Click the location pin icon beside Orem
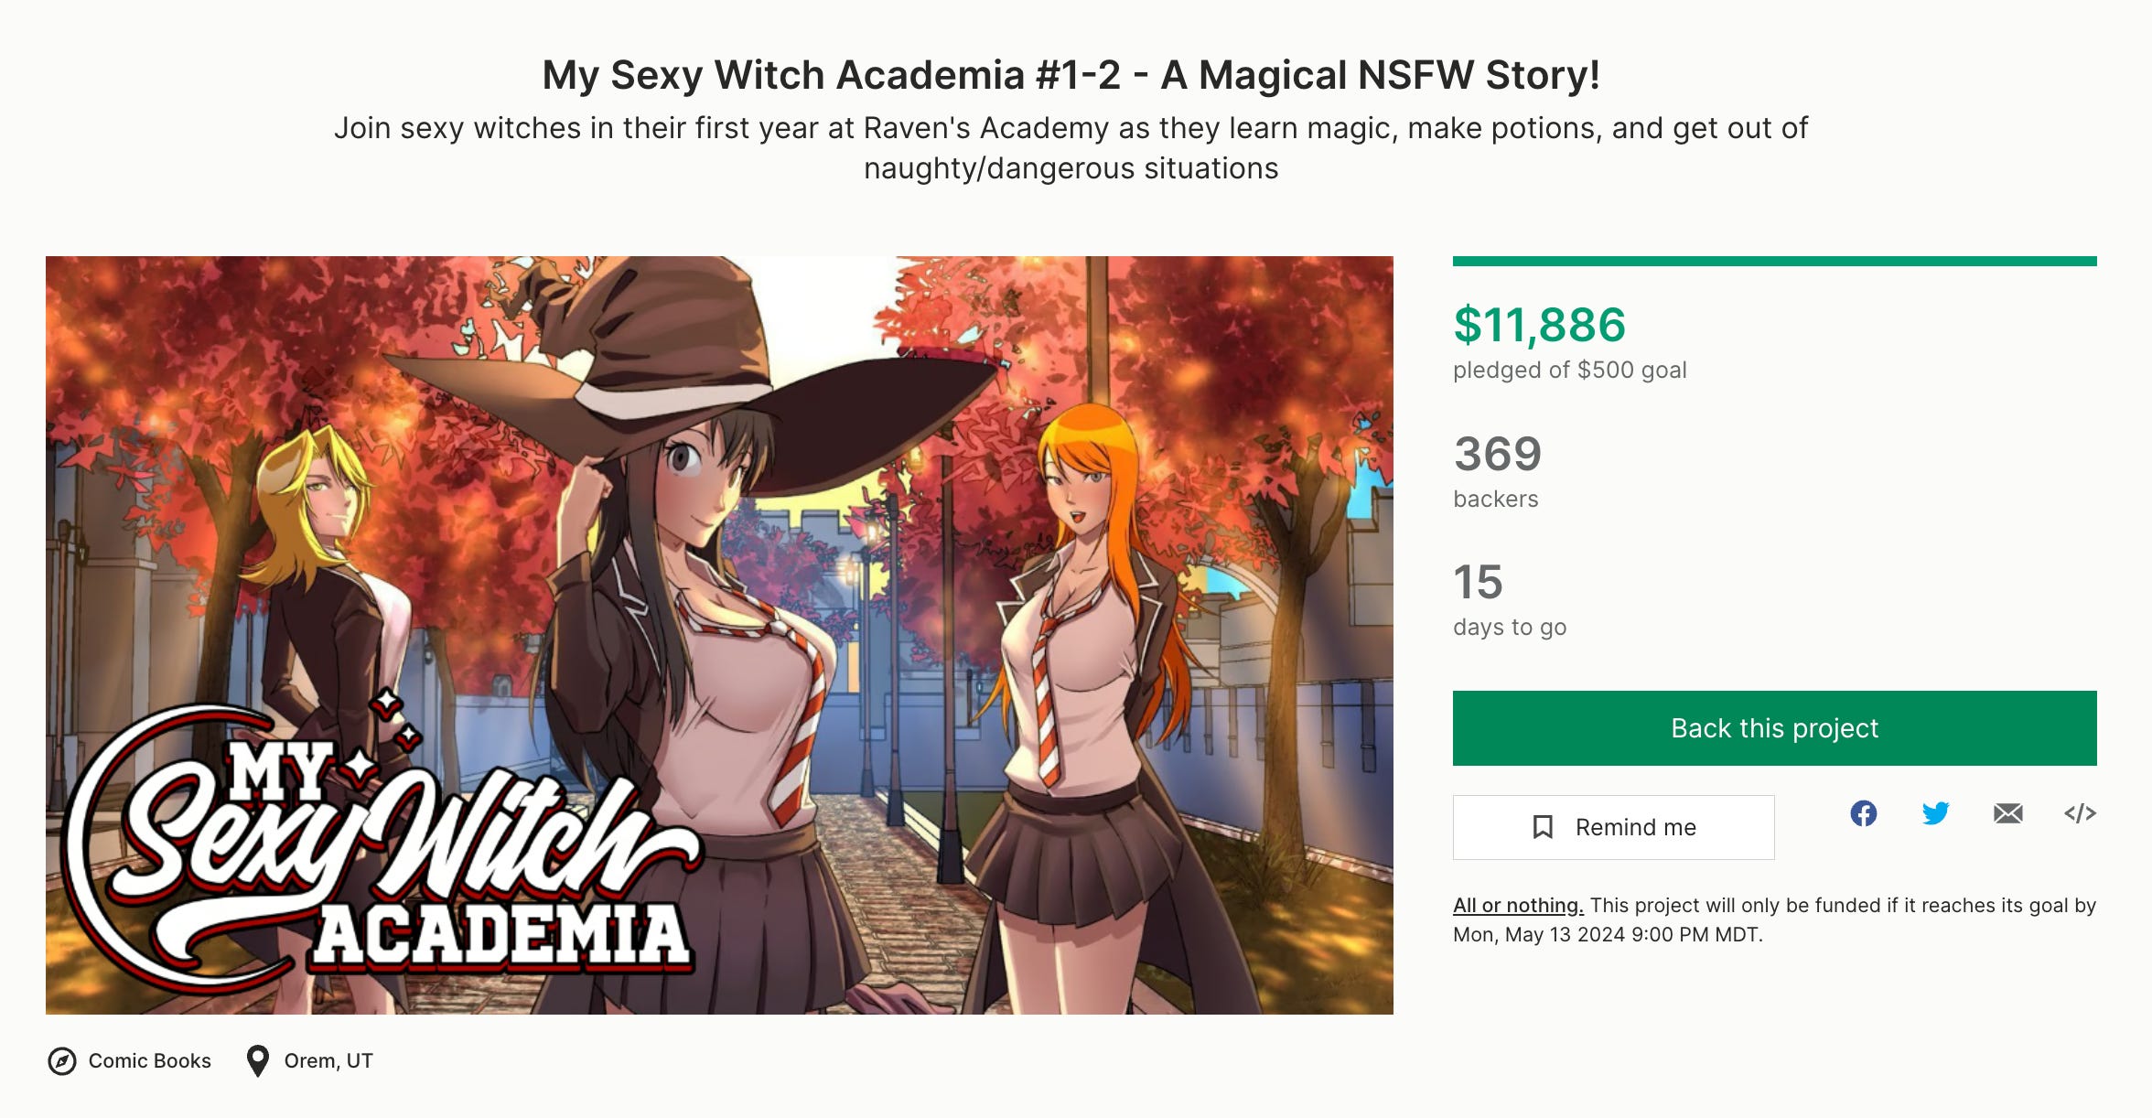The height and width of the screenshot is (1118, 2152). (x=258, y=1061)
